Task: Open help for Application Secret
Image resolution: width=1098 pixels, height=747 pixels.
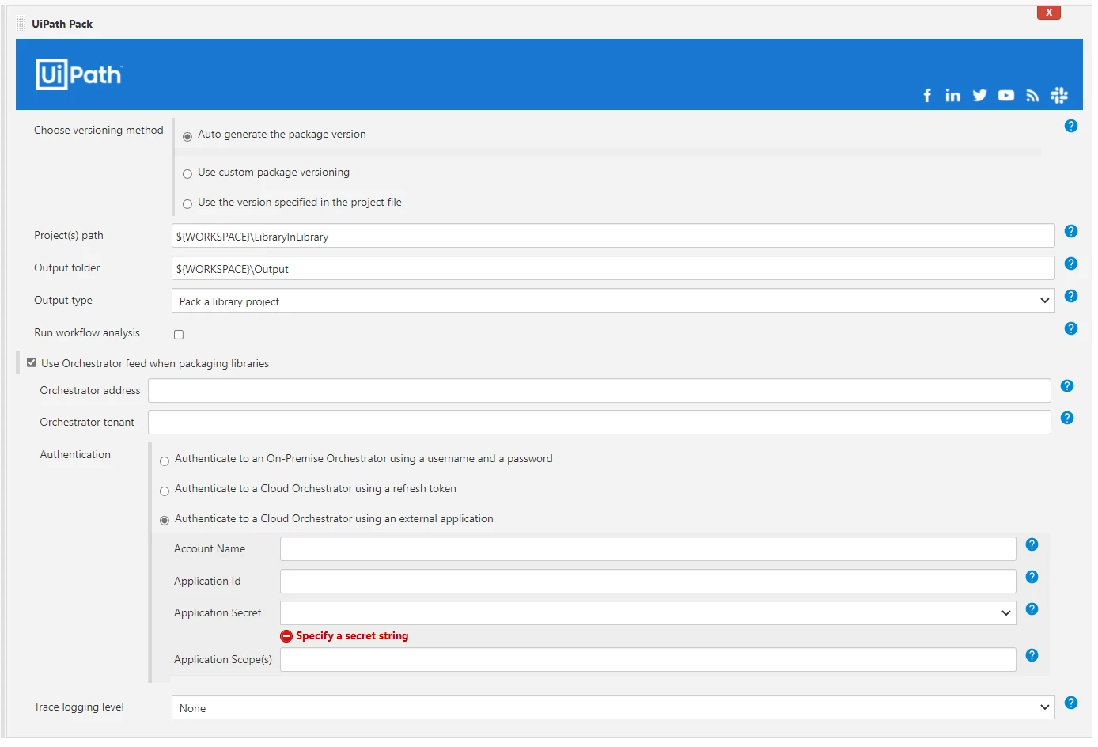Action: pyautogui.click(x=1032, y=609)
